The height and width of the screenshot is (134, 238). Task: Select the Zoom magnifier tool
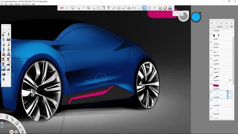click(x=73, y=8)
